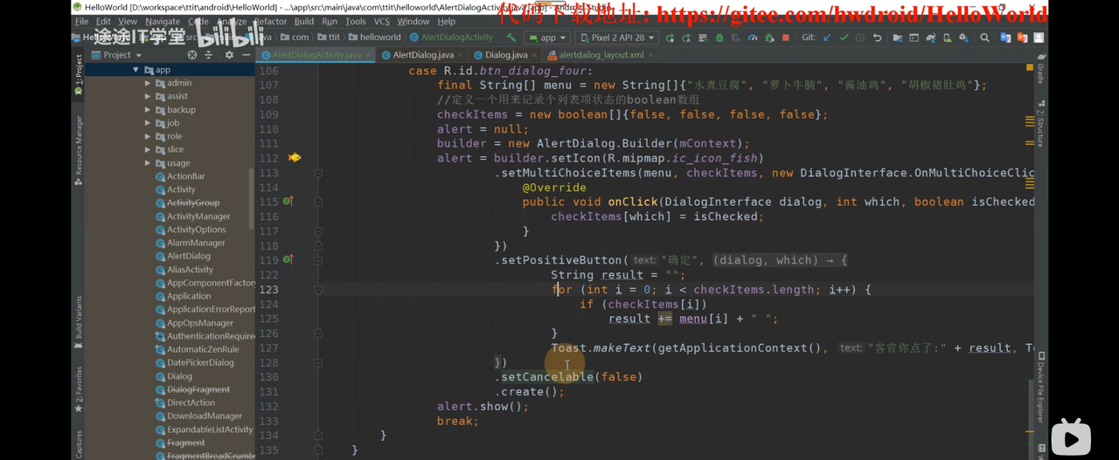Image resolution: width=1119 pixels, height=460 pixels.
Task: Open the Resource Manager side tab
Action: [78, 148]
